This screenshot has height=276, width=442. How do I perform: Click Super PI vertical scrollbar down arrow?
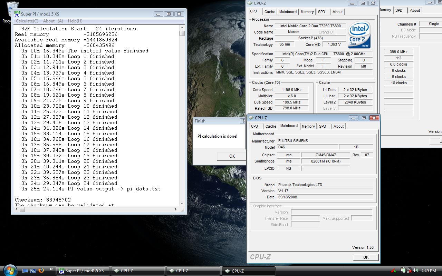(182, 204)
